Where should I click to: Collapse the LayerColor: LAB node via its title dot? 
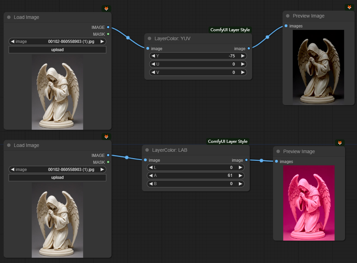[x=147, y=150]
